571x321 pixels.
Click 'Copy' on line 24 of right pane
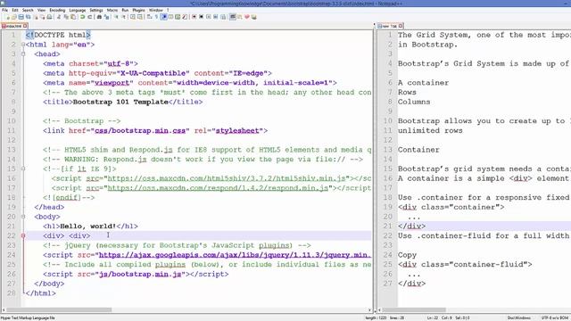point(407,255)
